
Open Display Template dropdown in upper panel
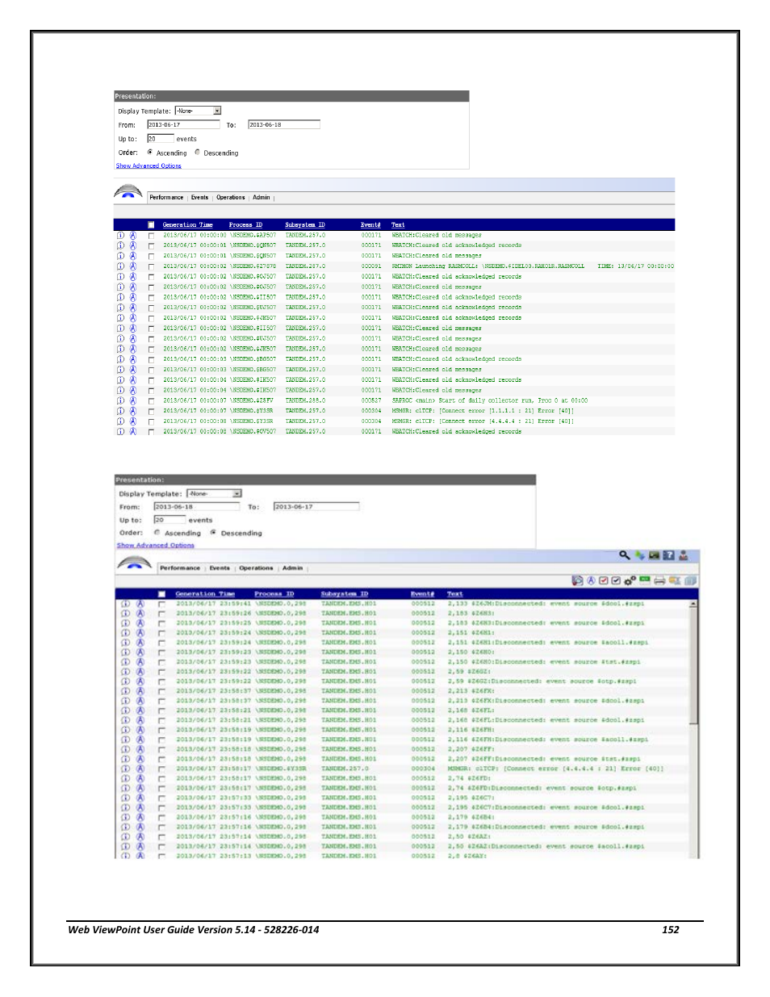pyautogui.click(x=198, y=111)
